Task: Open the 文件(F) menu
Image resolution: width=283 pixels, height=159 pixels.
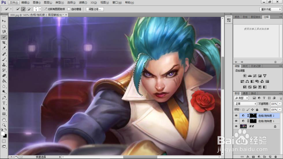Action: (14, 3)
